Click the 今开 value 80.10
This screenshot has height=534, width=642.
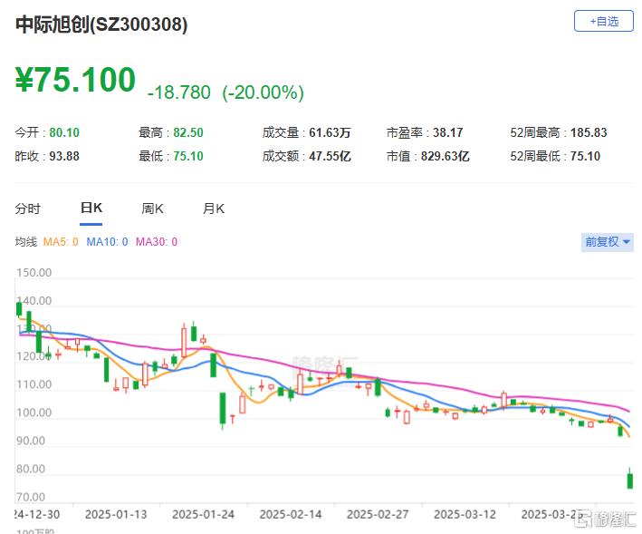64,132
